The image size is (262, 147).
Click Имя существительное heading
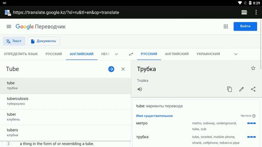(x=154, y=116)
